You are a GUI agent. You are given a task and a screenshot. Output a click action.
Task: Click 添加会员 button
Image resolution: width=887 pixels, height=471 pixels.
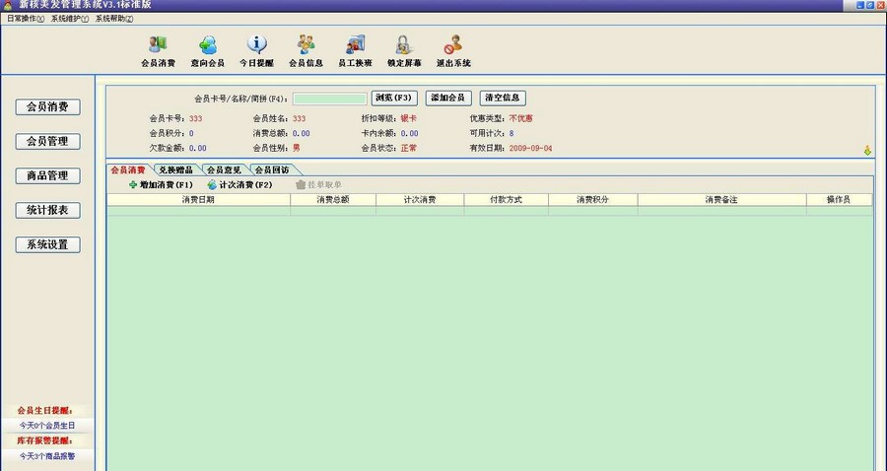(x=448, y=98)
